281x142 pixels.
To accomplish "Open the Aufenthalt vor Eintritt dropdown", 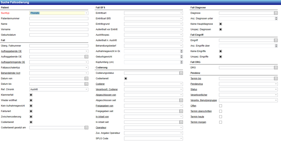I will (153, 29).
